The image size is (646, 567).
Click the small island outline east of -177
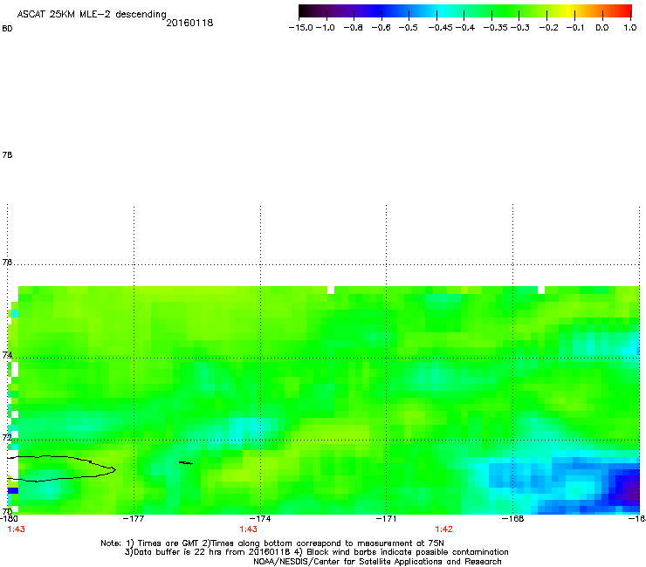[186, 463]
